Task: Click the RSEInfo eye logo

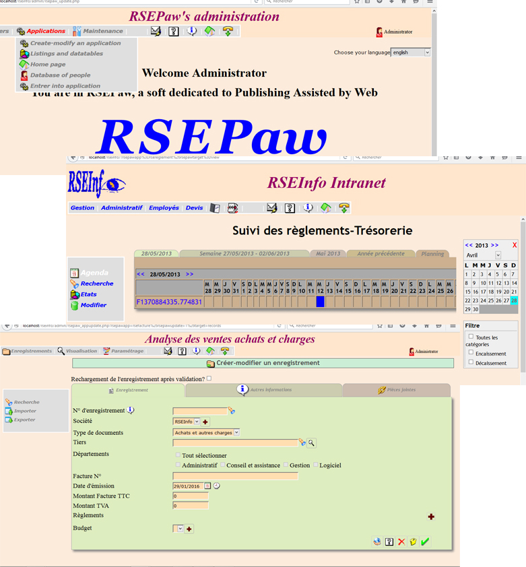Action: click(x=96, y=184)
